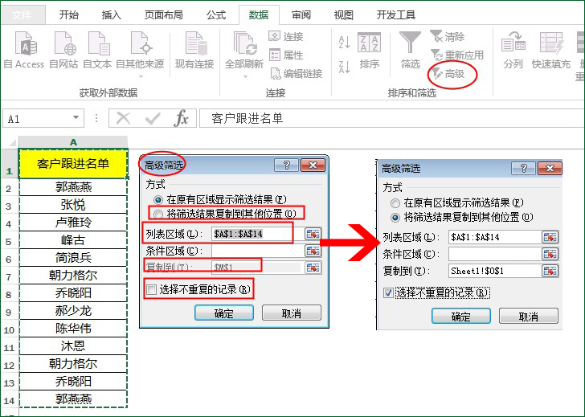Click 条件区域 range picker in left dialog

click(313, 251)
